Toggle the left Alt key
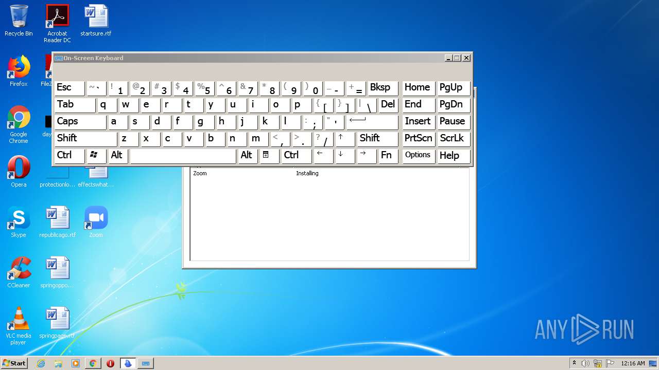659x370 pixels. coord(118,155)
